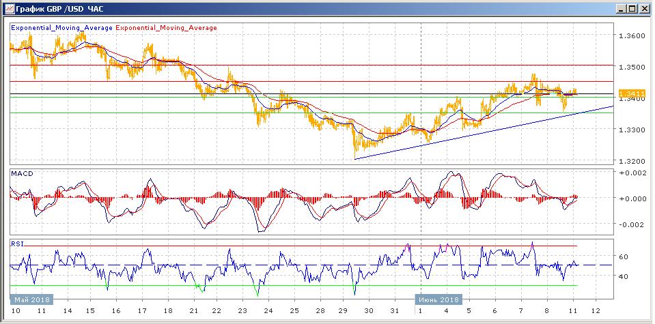Click date 12 on the time axis
The image size is (655, 324).
pos(595,310)
